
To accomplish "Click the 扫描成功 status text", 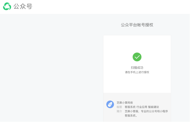I will [137, 68].
